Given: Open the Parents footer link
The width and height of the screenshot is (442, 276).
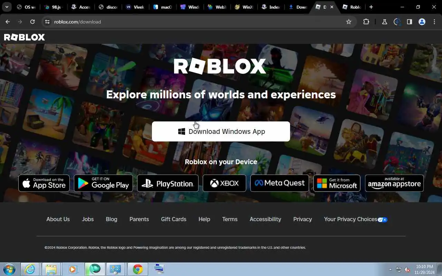Looking at the screenshot, I should [139, 219].
